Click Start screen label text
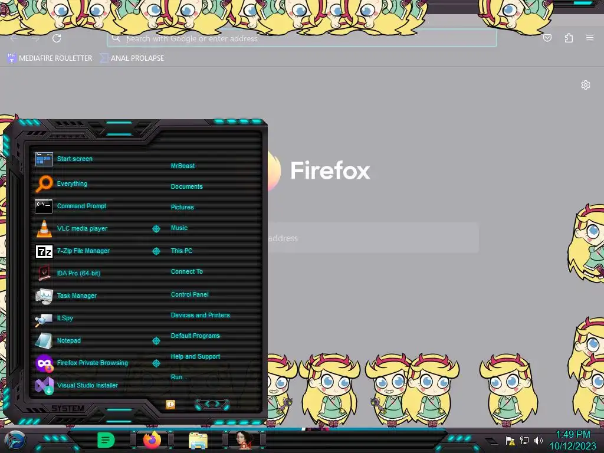This screenshot has height=453, width=604. (75, 159)
